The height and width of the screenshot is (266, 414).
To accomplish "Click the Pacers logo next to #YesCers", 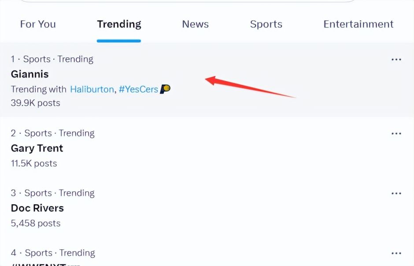I will tap(165, 89).
